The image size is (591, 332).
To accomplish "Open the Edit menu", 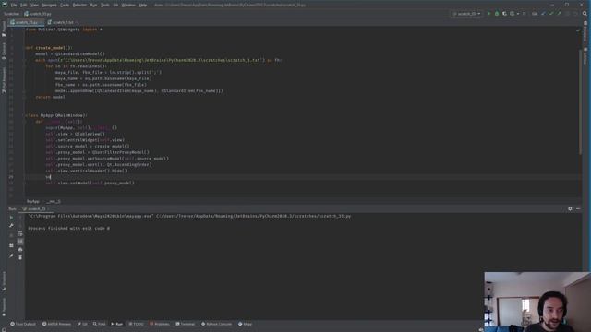I will [x=23, y=5].
